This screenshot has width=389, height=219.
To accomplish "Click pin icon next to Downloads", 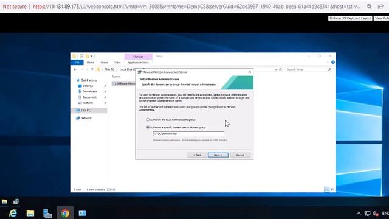I will point(105,92).
